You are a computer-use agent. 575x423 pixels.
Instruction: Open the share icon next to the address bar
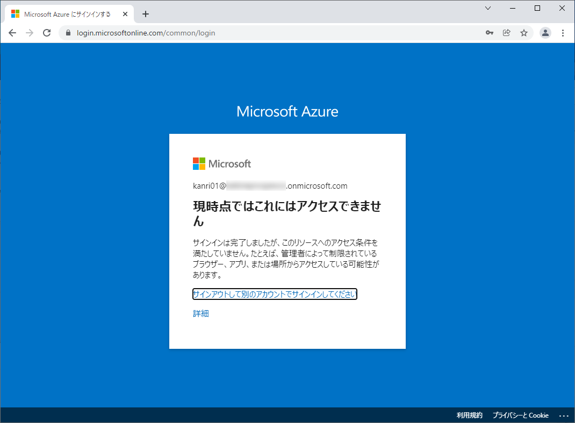(506, 33)
